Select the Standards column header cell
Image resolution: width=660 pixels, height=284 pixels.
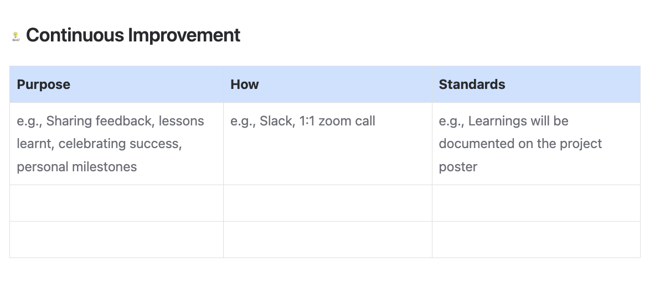click(x=536, y=85)
